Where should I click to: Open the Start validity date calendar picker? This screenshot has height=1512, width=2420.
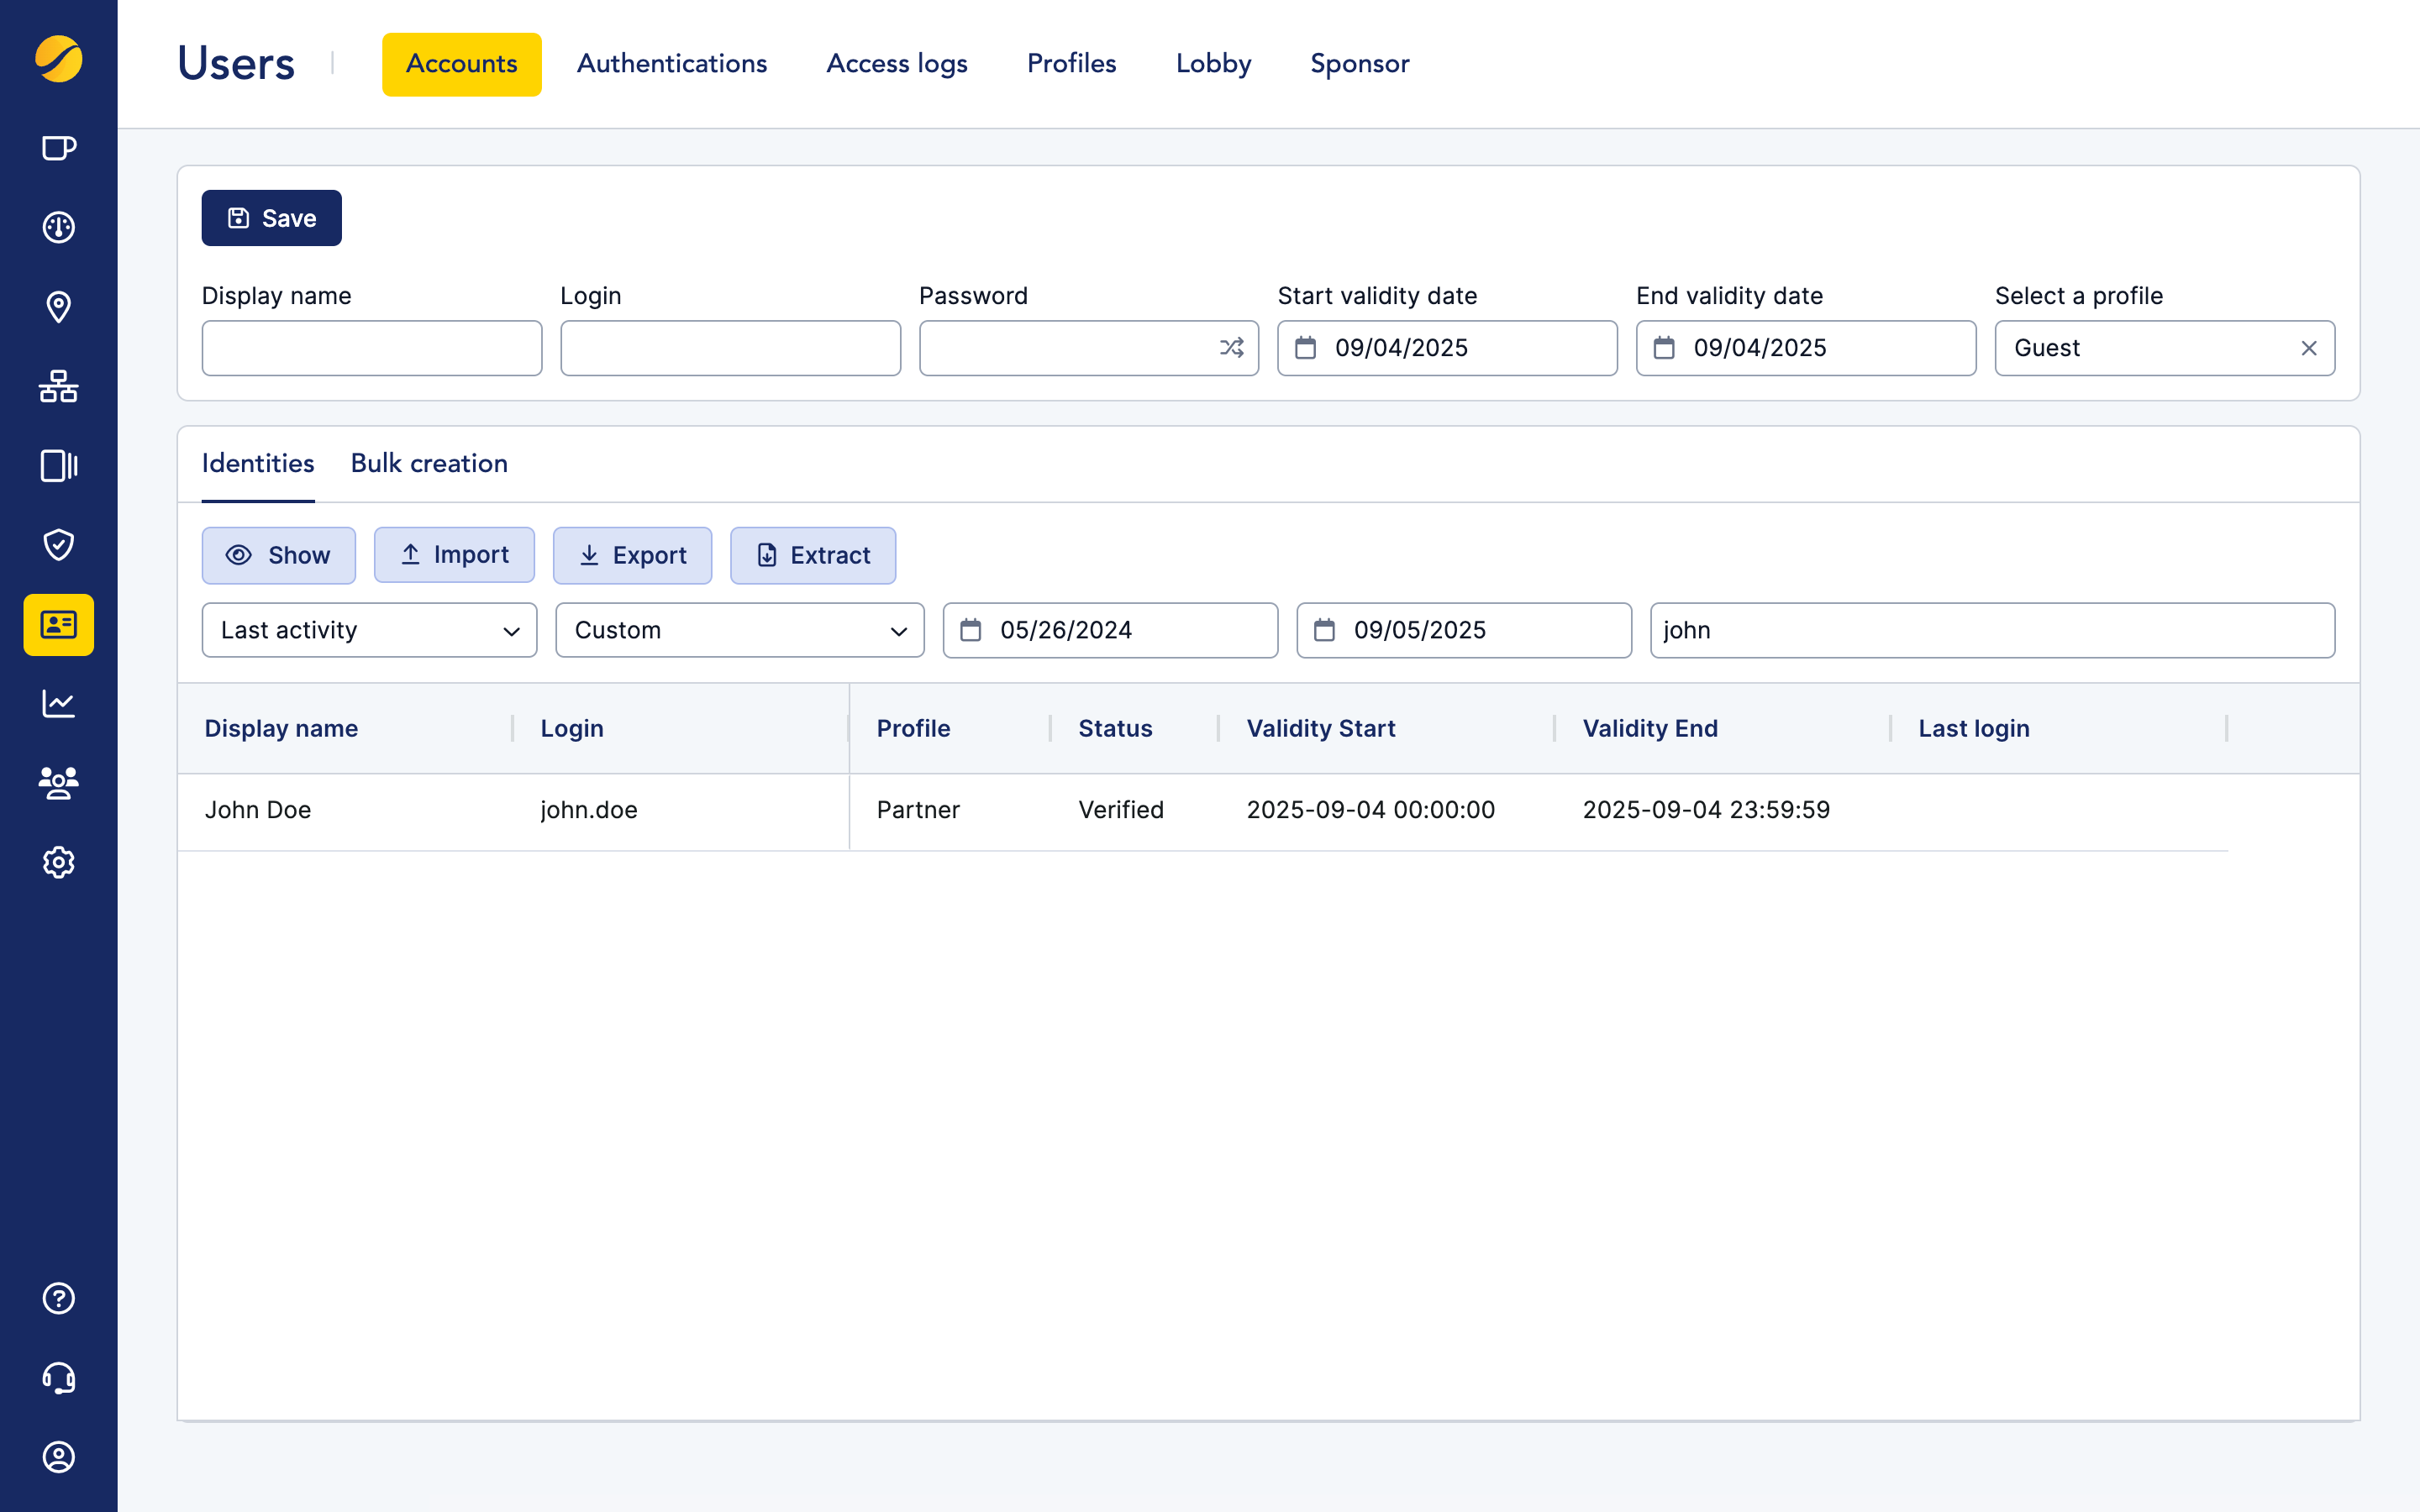pyautogui.click(x=1306, y=348)
